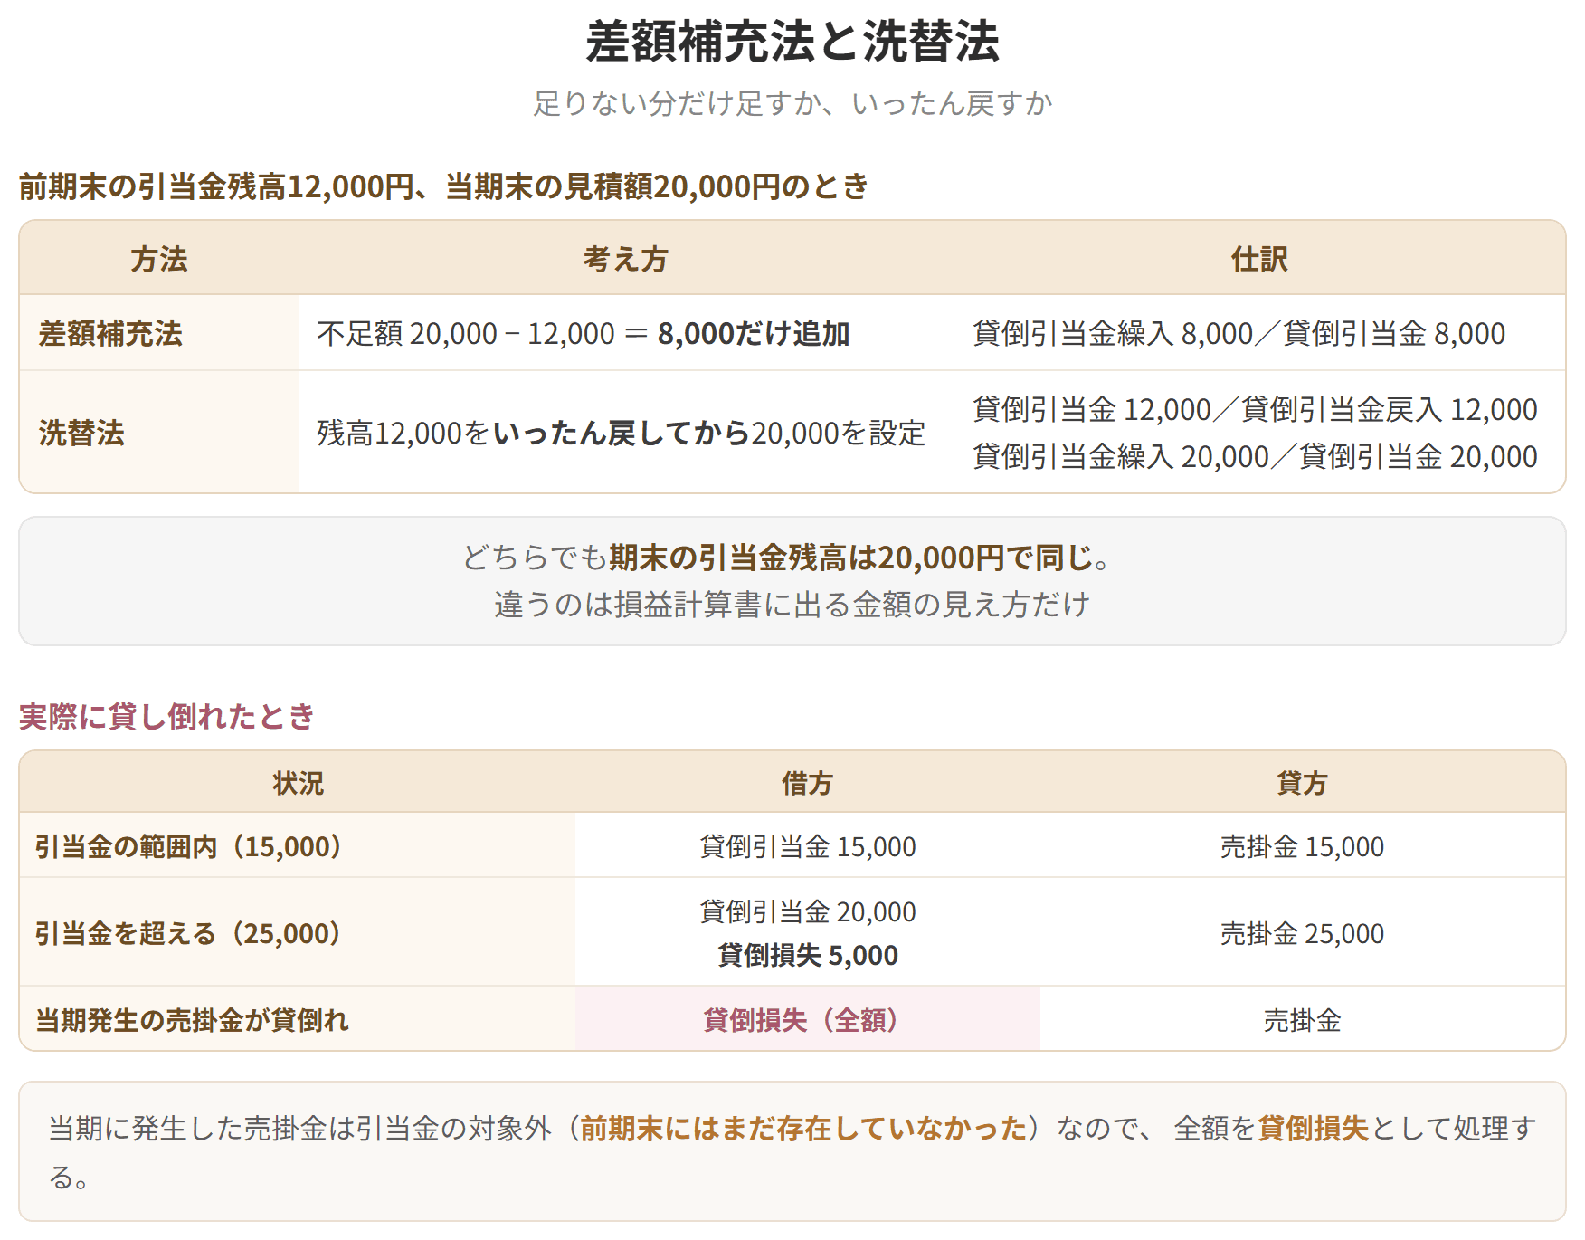Image resolution: width=1585 pixels, height=1240 pixels.
Task: Click the title 差額補充法と洗替法
Action: coord(792,42)
